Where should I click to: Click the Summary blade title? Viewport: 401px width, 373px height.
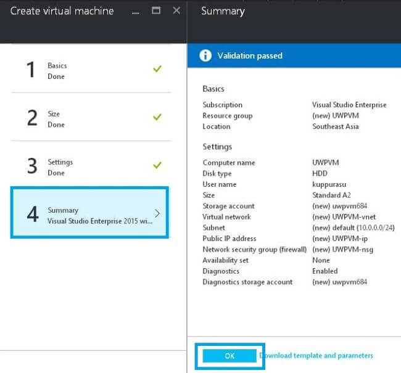pyautogui.click(x=223, y=11)
